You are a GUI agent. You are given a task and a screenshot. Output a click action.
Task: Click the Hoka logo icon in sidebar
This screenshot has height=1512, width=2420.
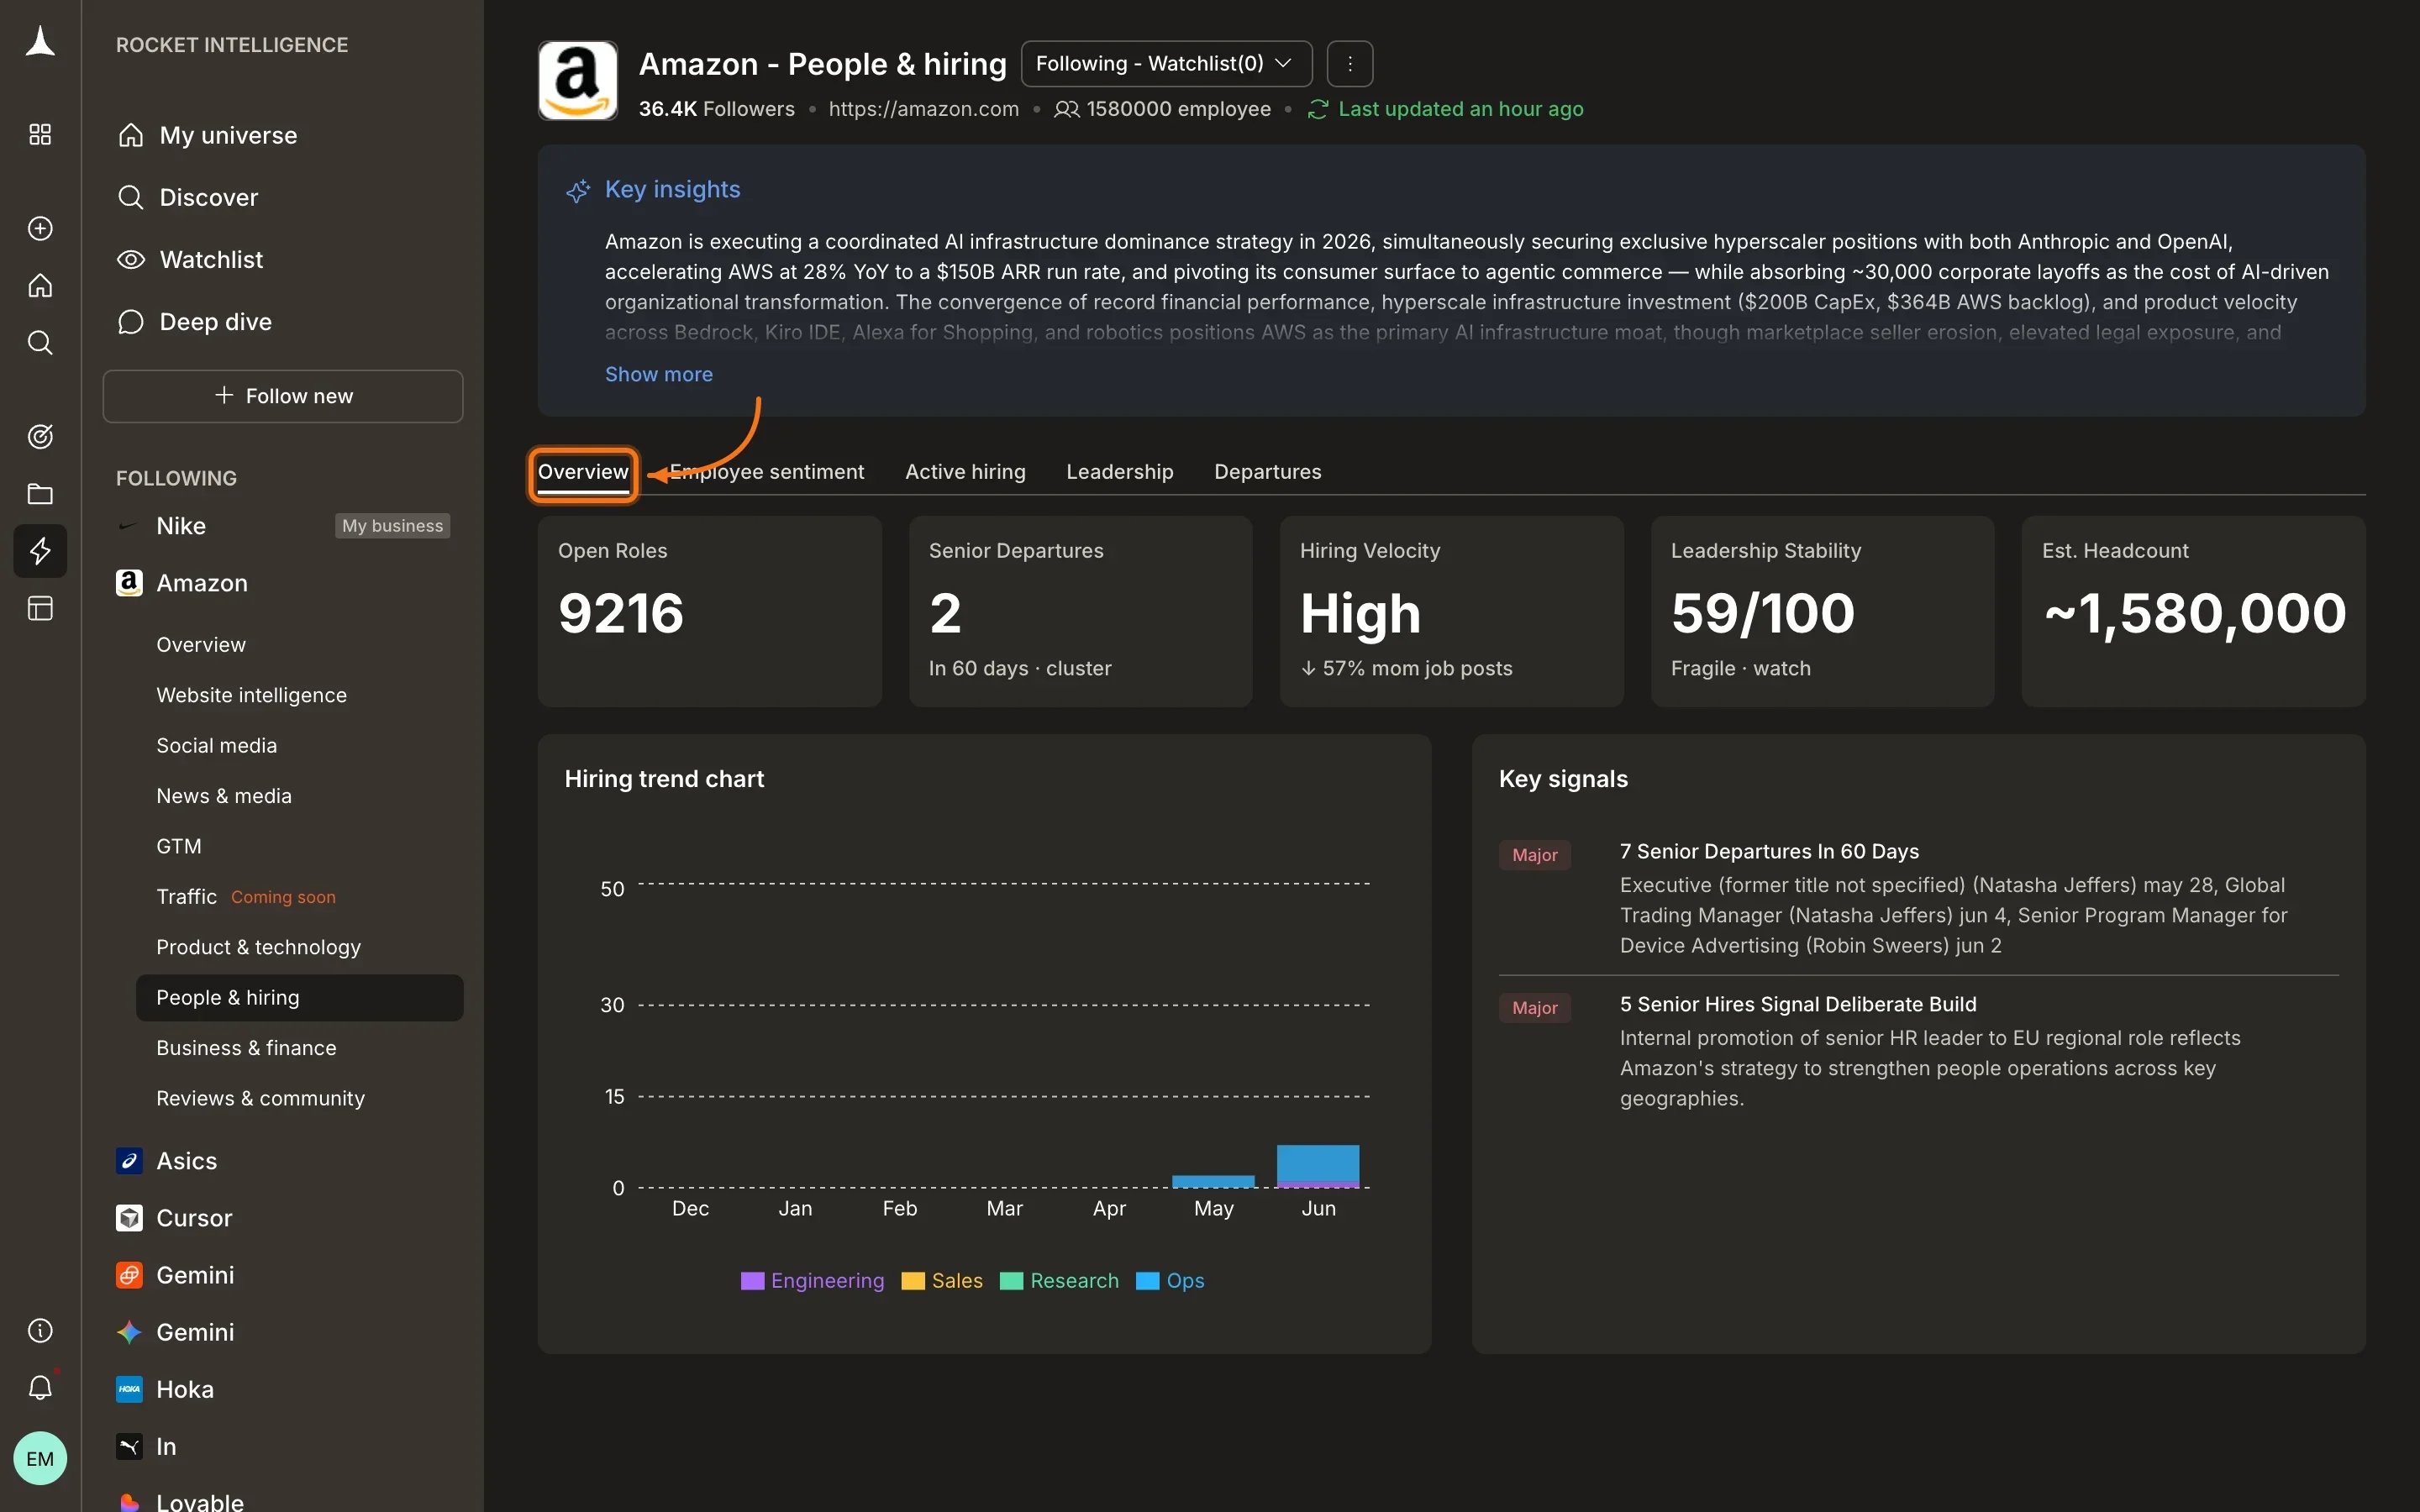(x=129, y=1389)
